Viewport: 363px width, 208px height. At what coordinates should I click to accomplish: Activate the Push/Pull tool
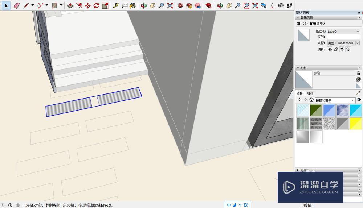[x=70, y=5]
